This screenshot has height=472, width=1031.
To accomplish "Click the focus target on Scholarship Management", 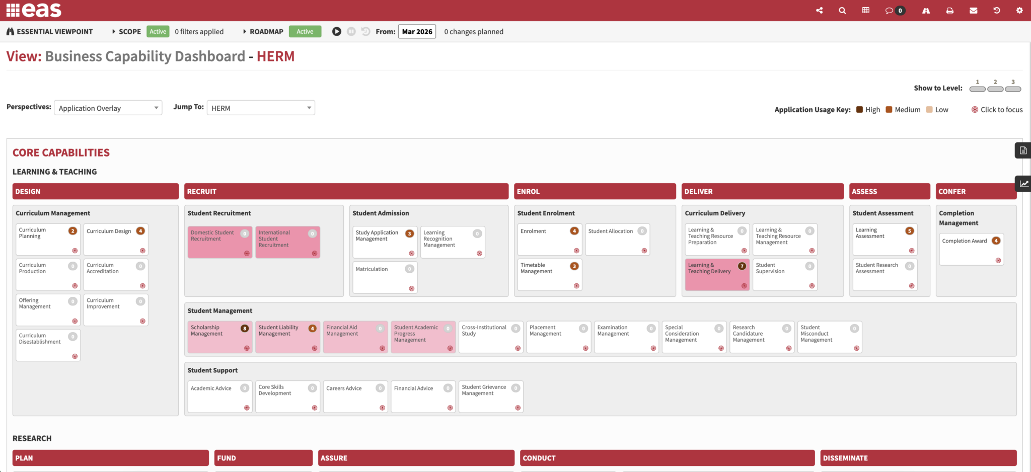I will coord(247,348).
